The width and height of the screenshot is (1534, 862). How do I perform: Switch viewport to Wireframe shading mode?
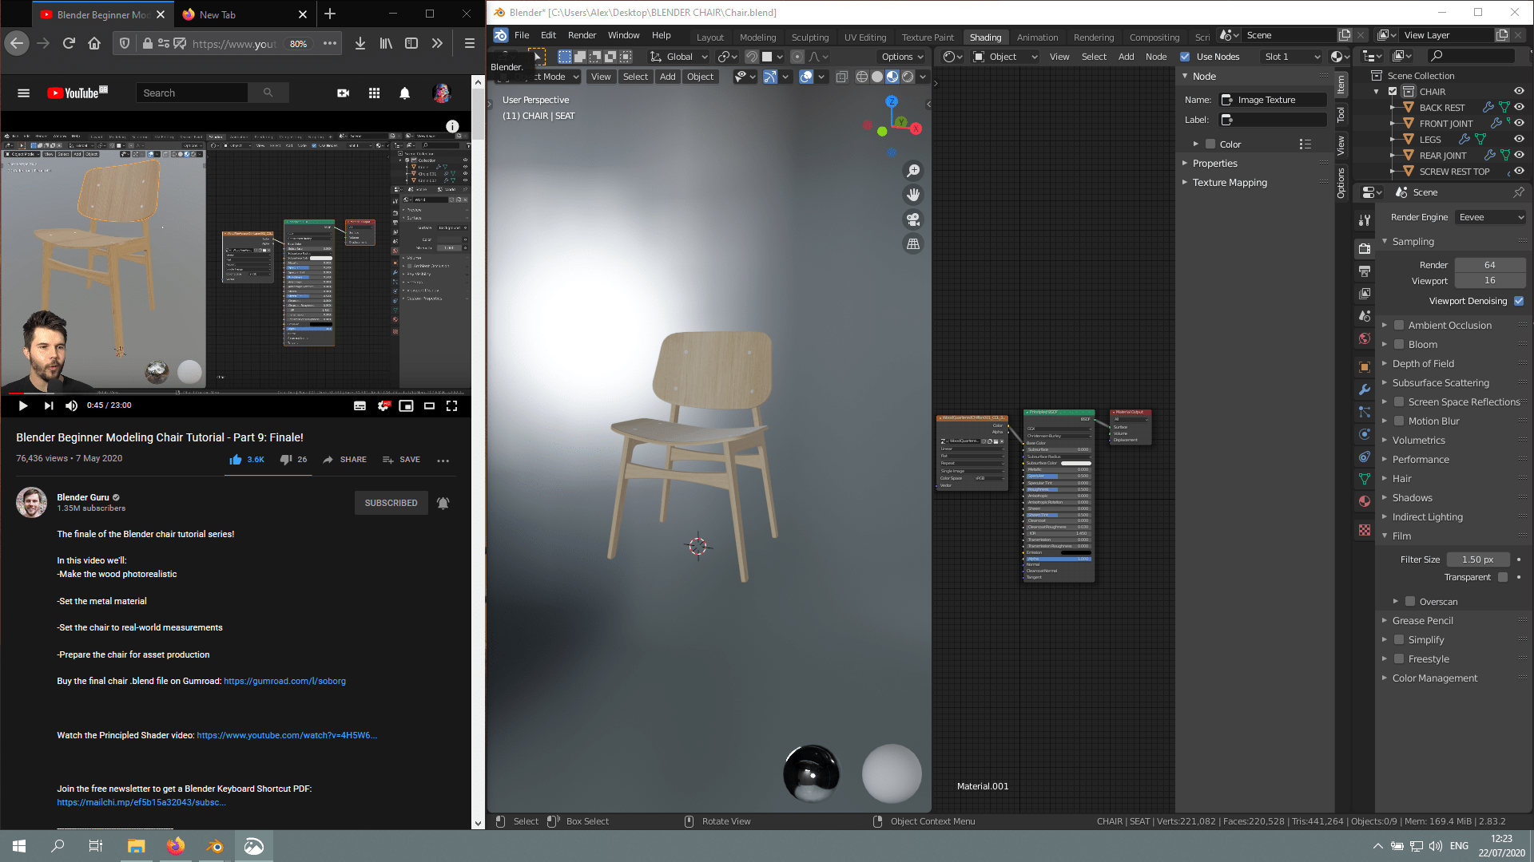tap(861, 77)
